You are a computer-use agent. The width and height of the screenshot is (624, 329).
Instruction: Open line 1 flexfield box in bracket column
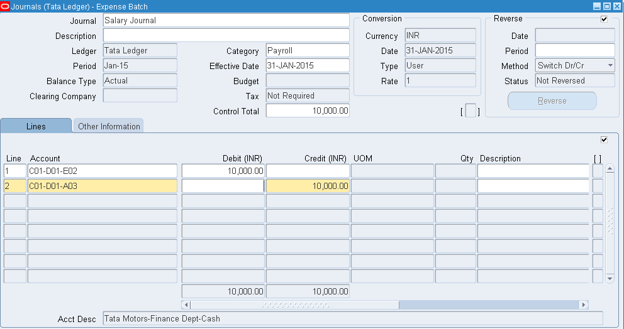pyautogui.click(x=598, y=171)
